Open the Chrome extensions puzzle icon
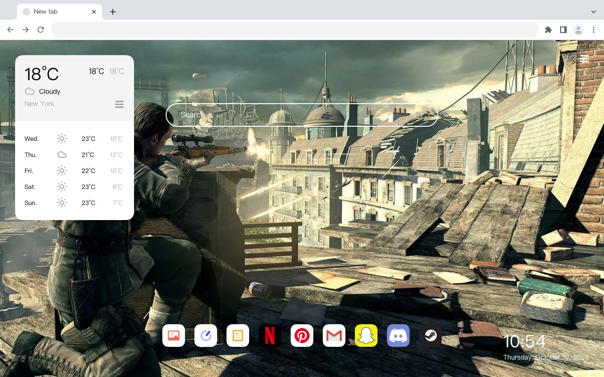The height and width of the screenshot is (377, 604). coord(548,30)
